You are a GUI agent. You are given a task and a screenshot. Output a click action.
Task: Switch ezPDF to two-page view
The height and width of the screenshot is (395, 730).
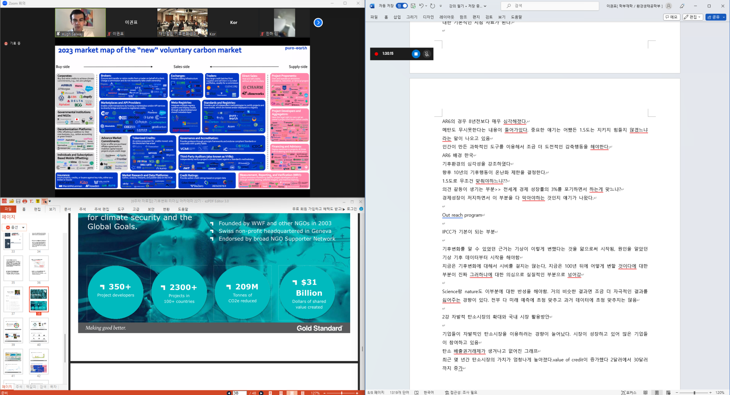281,393
